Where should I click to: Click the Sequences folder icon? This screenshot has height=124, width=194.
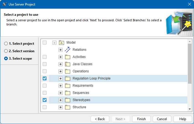[x=68, y=93]
